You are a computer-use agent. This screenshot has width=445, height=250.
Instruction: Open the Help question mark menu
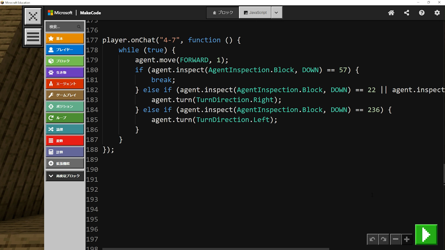pyautogui.click(x=422, y=13)
